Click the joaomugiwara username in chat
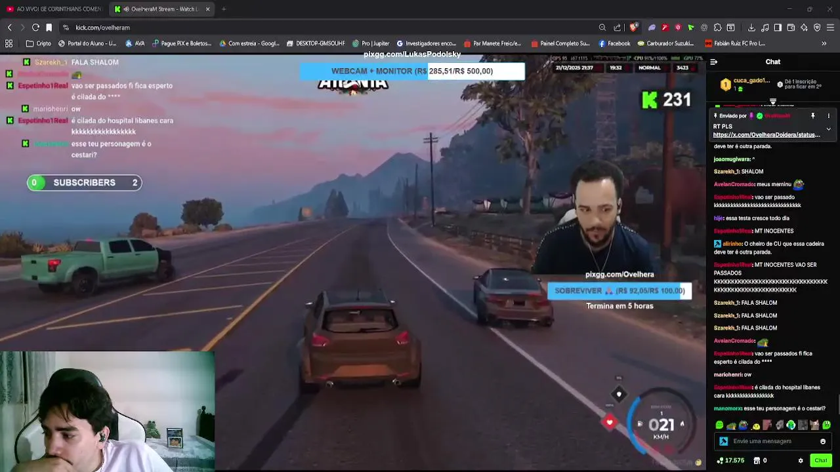 click(732, 159)
